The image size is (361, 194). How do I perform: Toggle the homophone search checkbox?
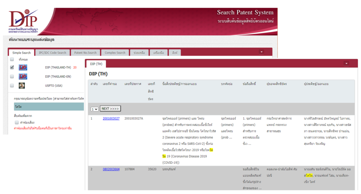click(17, 122)
